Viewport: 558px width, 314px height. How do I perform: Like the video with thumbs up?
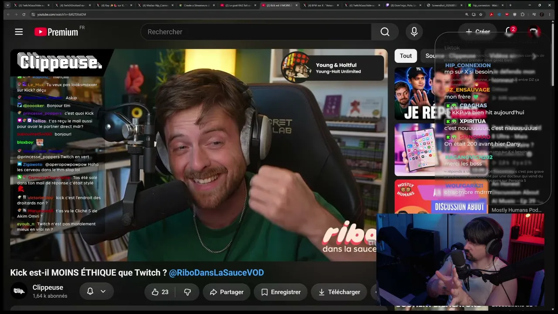point(160,292)
